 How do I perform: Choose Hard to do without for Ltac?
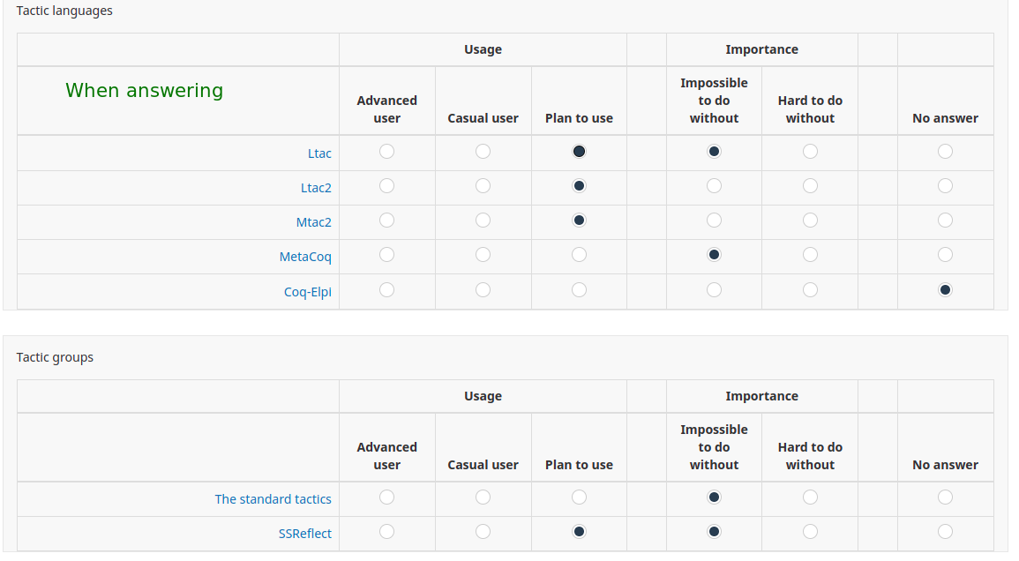tap(810, 152)
